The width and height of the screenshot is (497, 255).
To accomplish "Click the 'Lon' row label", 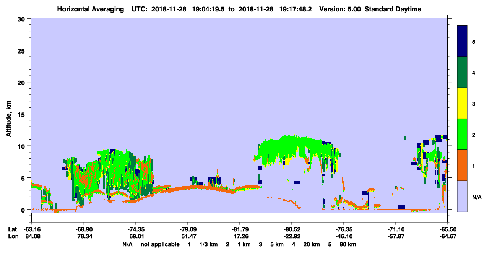I will (13, 237).
